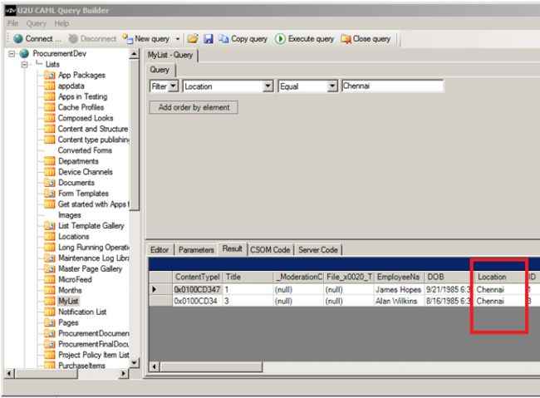Select Images in the tree
The width and height of the screenshot is (540, 398).
pos(70,215)
